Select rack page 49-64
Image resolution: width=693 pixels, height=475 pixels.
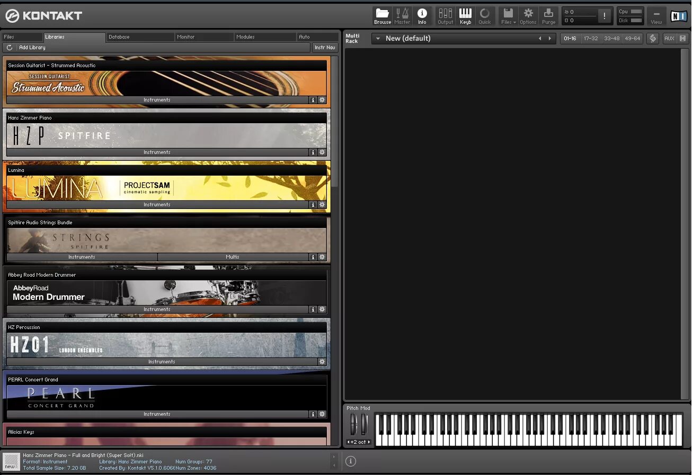[632, 39]
